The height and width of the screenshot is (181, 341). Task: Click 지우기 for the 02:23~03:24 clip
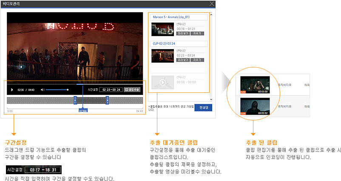pos(197,60)
